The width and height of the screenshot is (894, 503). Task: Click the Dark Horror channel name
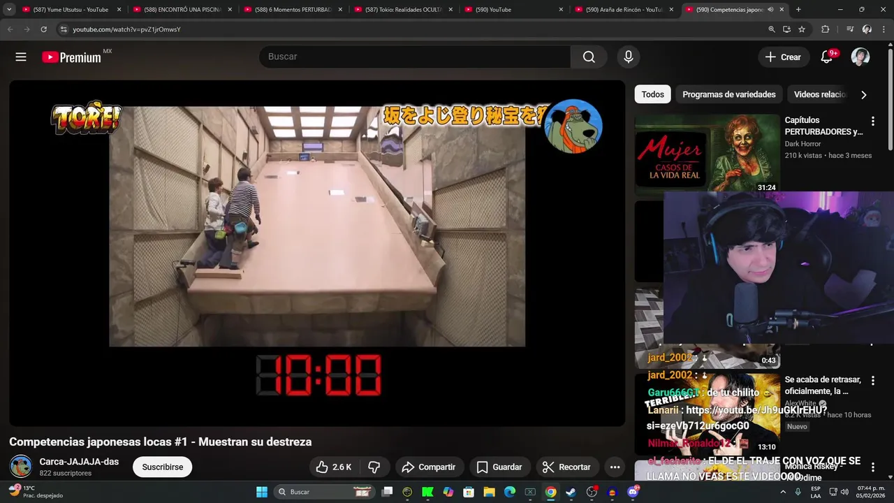point(803,144)
